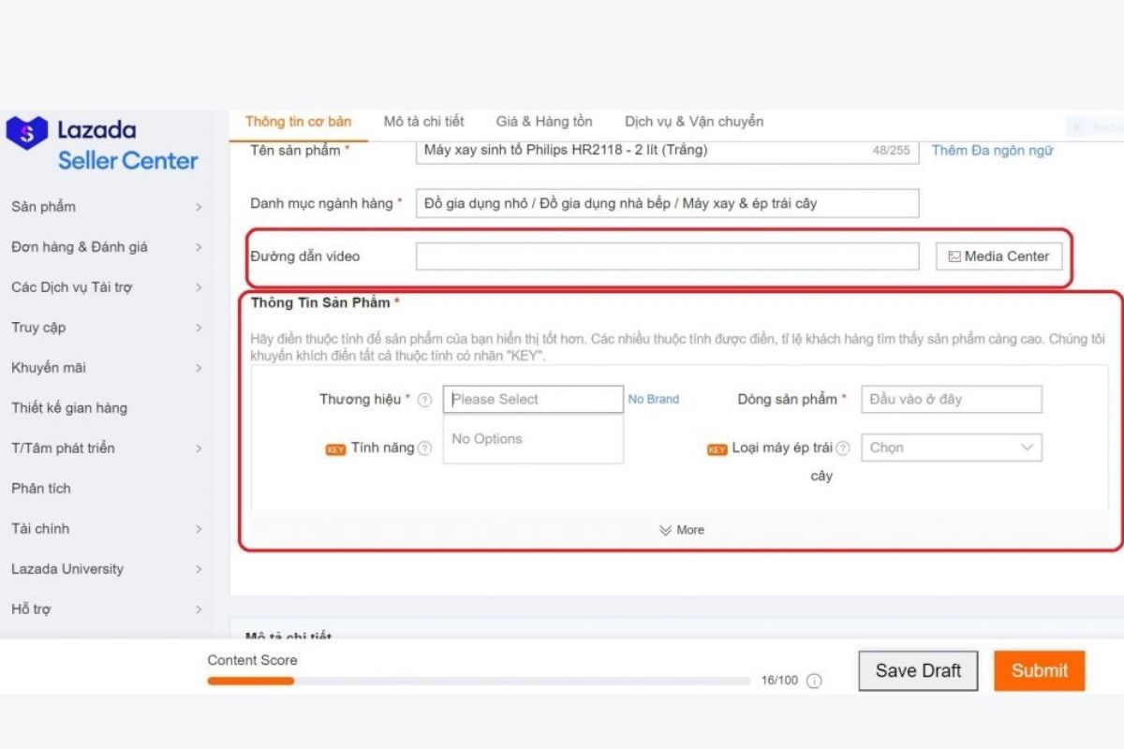Click the orange Submit button
This screenshot has width=1124, height=749.
[1040, 671]
